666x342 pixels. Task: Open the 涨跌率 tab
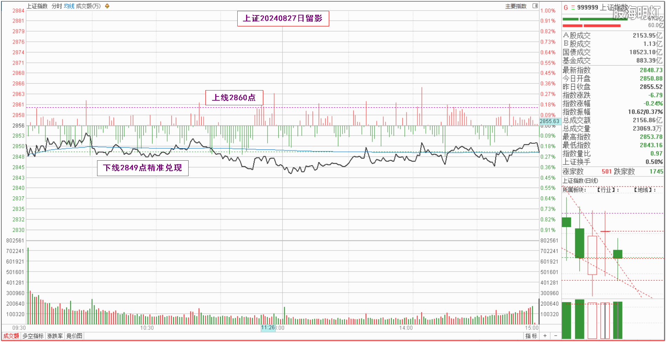tap(55, 336)
